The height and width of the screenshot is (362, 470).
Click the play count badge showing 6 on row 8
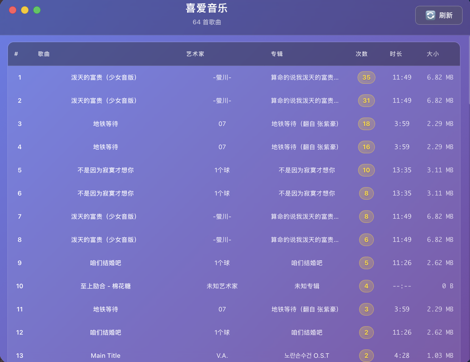point(366,239)
